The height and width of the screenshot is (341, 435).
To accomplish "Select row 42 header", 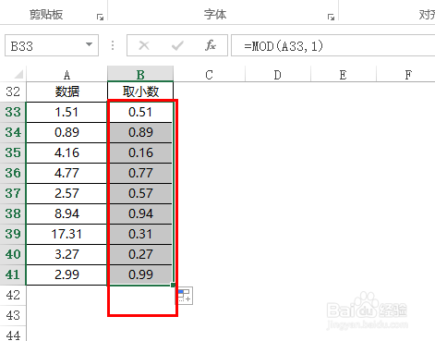I will click(x=13, y=295).
